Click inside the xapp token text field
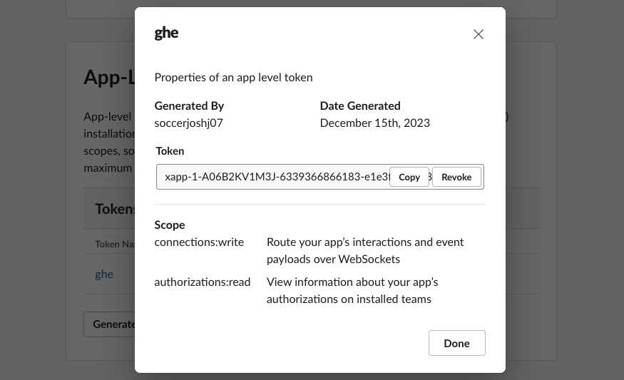Viewport: 624px width, 380px height. click(275, 177)
